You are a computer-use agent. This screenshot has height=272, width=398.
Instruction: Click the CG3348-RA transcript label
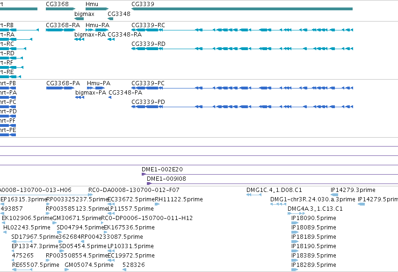pyautogui.click(x=124, y=35)
